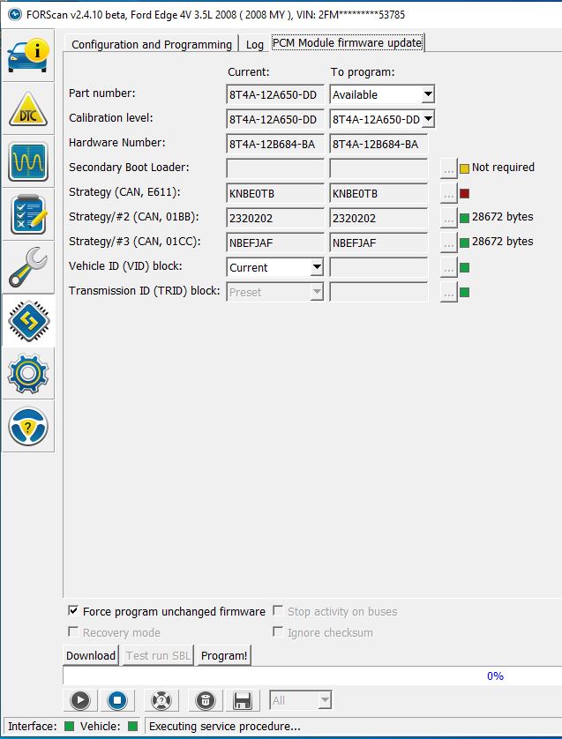Click the stop button in bottom toolbar
The height and width of the screenshot is (739, 562).
click(x=116, y=700)
